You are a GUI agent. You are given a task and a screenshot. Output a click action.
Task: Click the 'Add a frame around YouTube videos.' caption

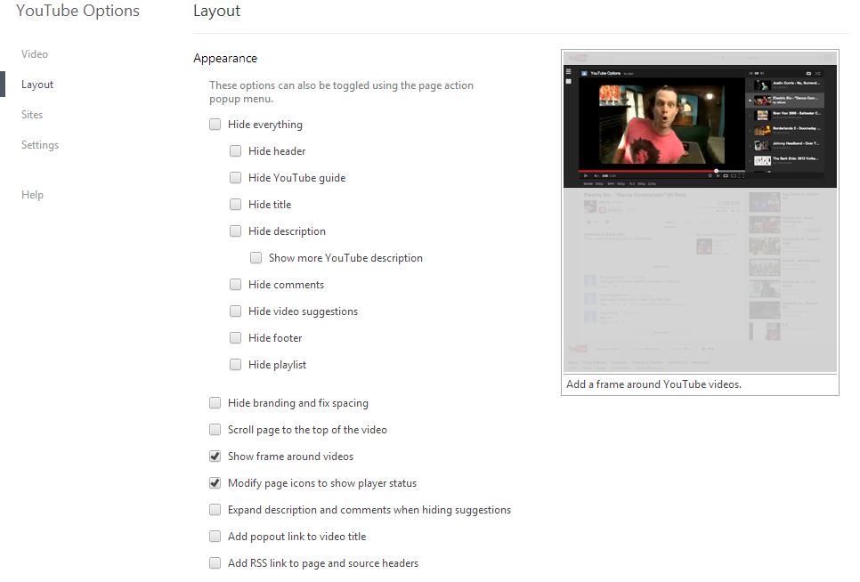(x=653, y=384)
